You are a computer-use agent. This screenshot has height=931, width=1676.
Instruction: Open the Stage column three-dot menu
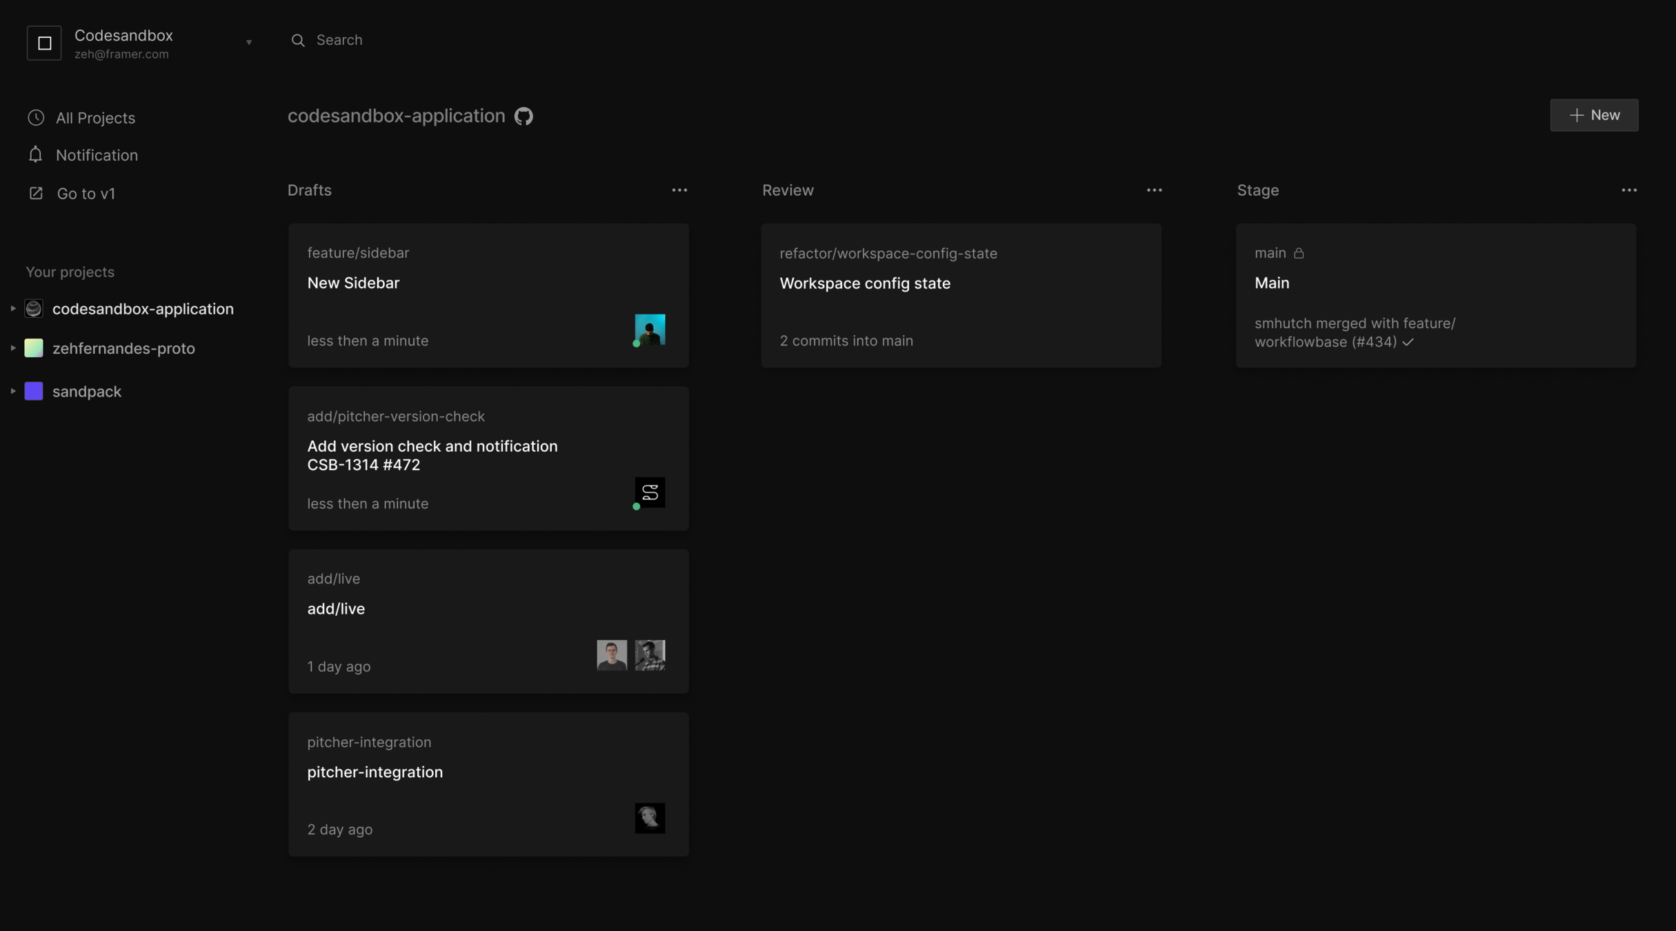click(x=1628, y=190)
